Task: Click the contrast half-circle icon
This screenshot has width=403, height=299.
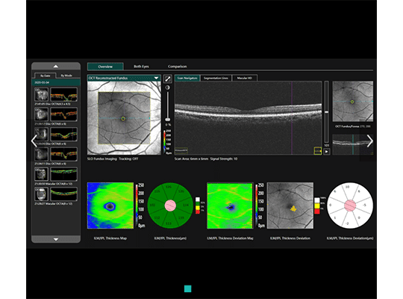Action: tap(168, 87)
